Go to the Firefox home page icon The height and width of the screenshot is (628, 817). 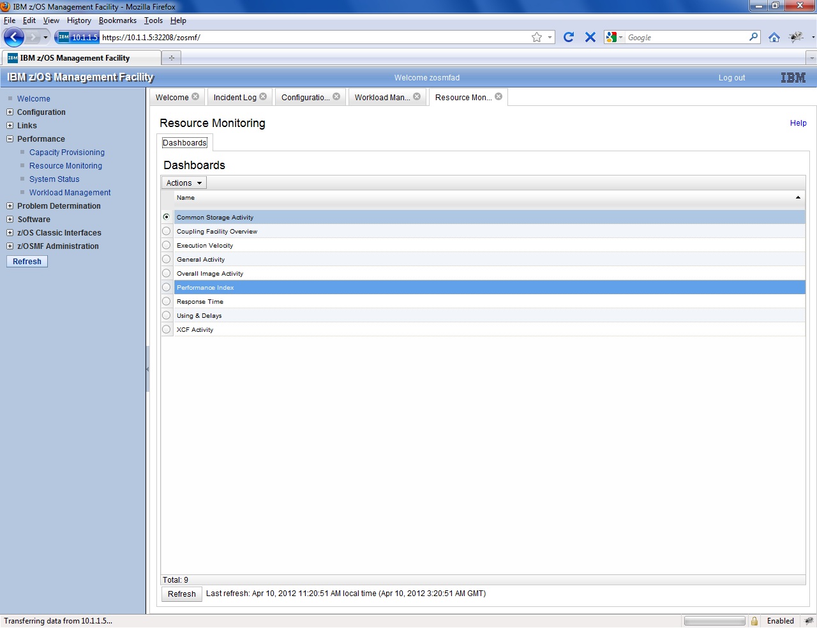pyautogui.click(x=774, y=37)
